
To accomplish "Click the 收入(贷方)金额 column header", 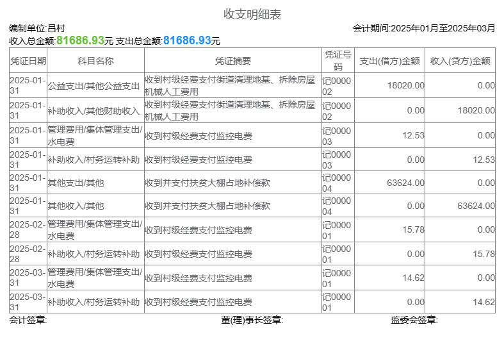I will pyautogui.click(x=460, y=61).
